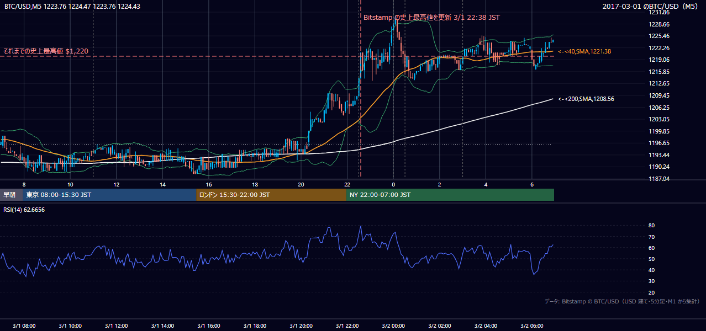This screenshot has height=331, width=706.
Task: Click the '3/2 00:00' date-time tick
Action: (393, 326)
